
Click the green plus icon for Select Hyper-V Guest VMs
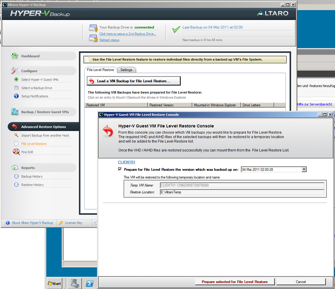(x=16, y=79)
